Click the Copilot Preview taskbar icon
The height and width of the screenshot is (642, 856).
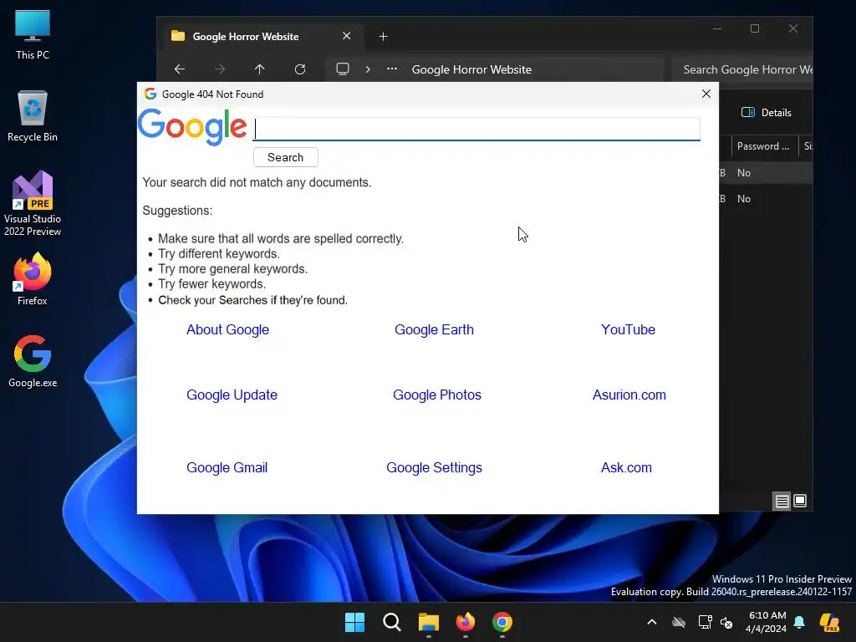pyautogui.click(x=829, y=622)
